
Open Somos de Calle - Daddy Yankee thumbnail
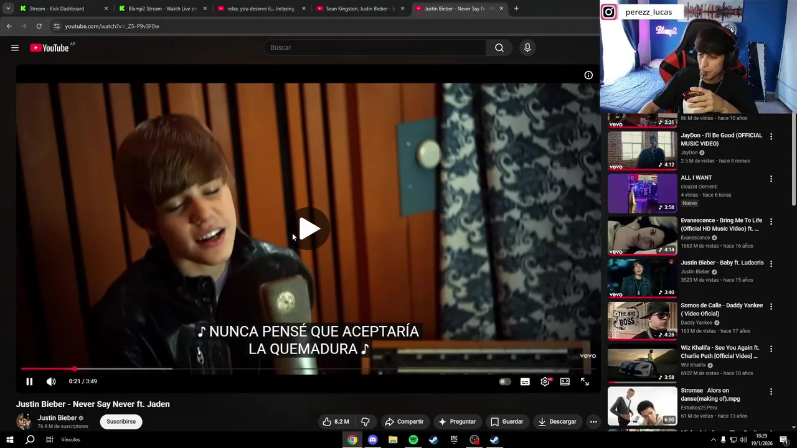pos(642,320)
